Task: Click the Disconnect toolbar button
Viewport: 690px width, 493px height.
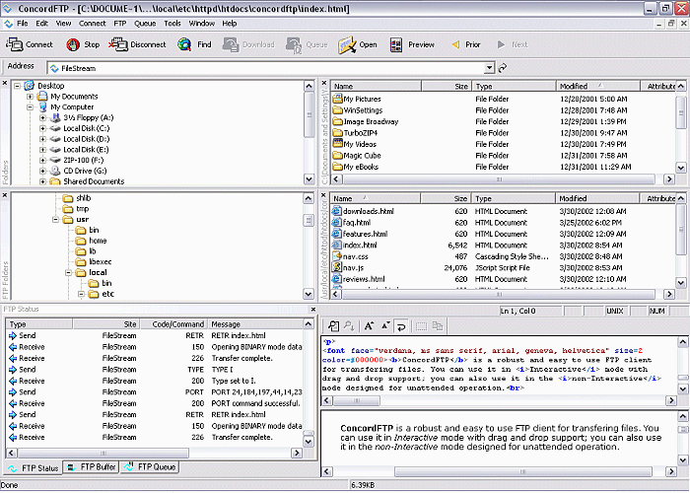Action: point(137,44)
